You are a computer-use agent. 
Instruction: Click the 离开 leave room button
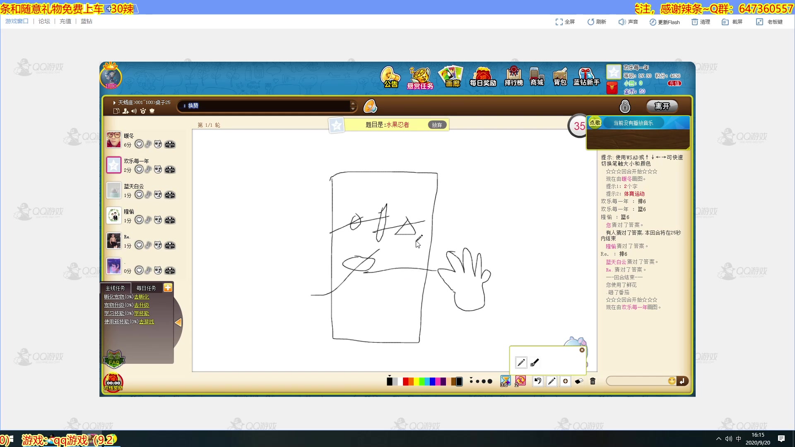[x=662, y=106]
